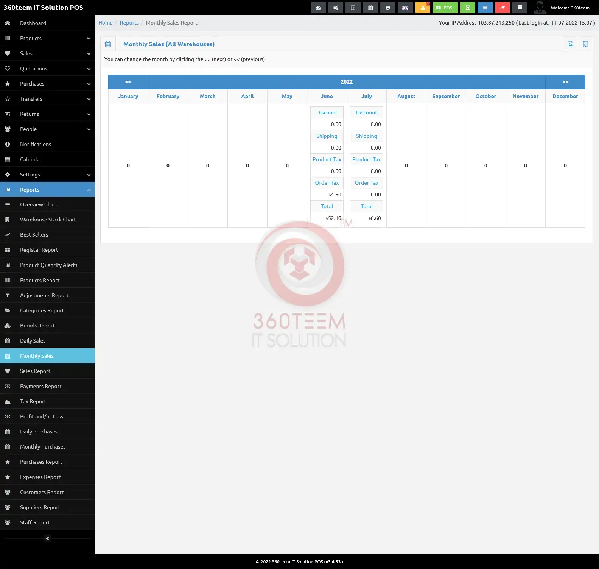Click Product Quantity Alerts chart icon
Viewport: 599px width, 569px height.
pos(8,265)
